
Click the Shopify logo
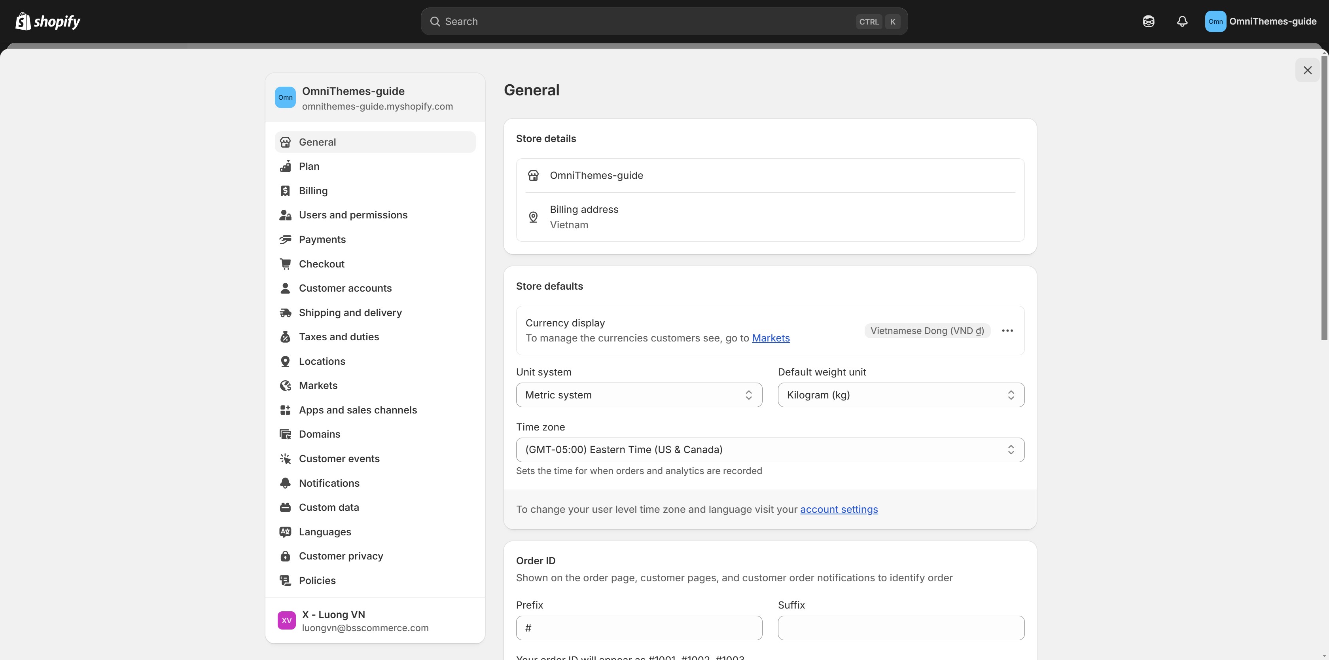pos(48,21)
